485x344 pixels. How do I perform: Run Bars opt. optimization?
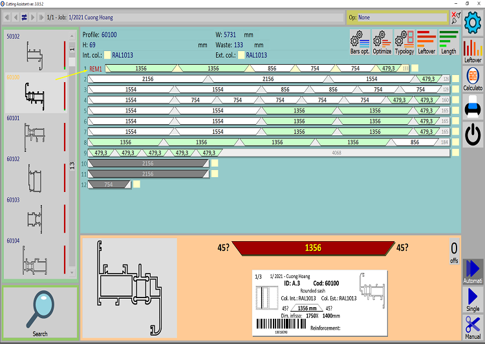point(360,43)
